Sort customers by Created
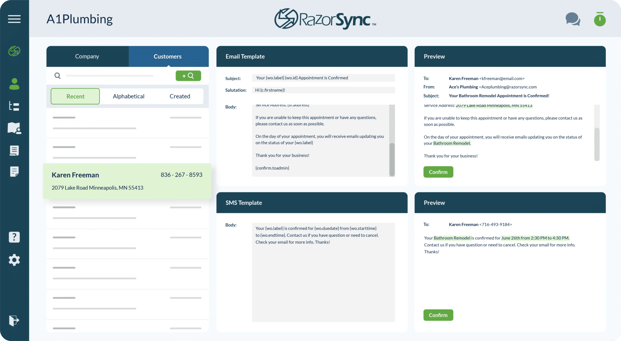 pyautogui.click(x=180, y=96)
